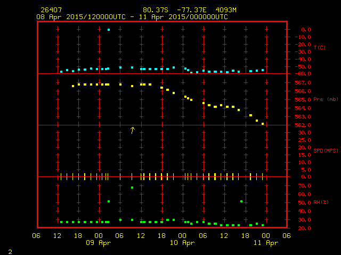Click the SPD(MPS) wind speed axis title
This screenshot has height=255, width=341.
(326, 150)
